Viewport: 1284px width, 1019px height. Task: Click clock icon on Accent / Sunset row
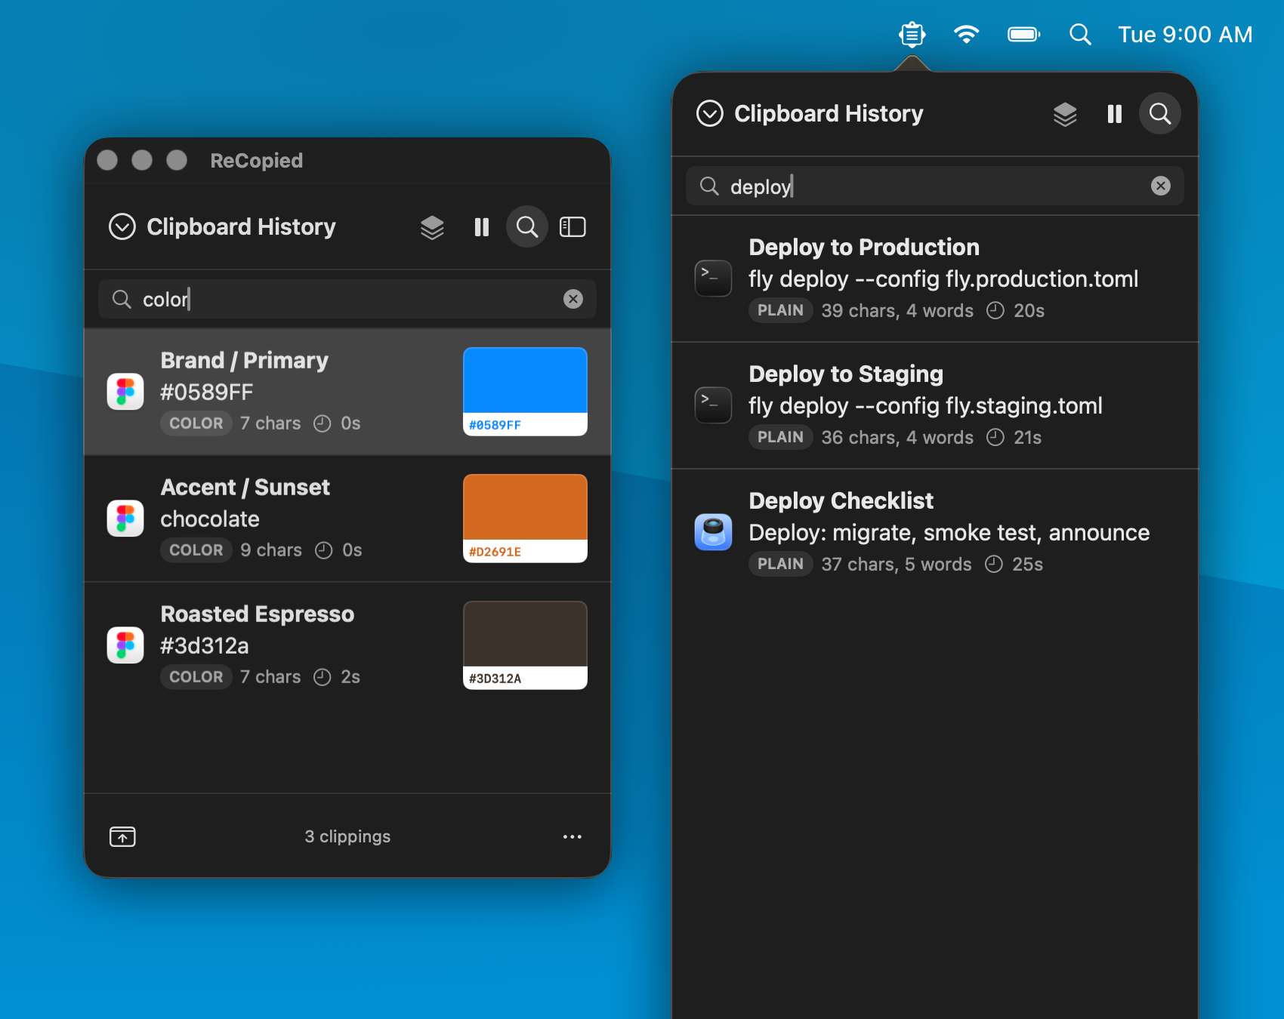(324, 550)
